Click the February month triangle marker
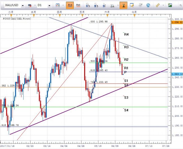This screenshot has height=149, width=183. [11, 16]
